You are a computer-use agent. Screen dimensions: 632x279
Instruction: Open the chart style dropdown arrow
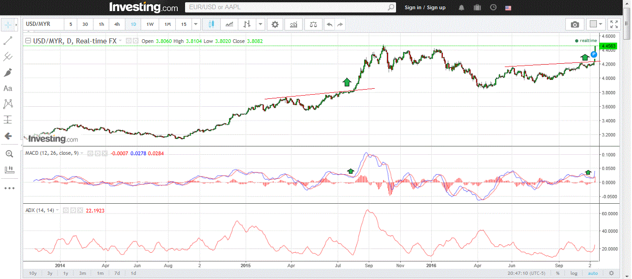click(x=260, y=24)
